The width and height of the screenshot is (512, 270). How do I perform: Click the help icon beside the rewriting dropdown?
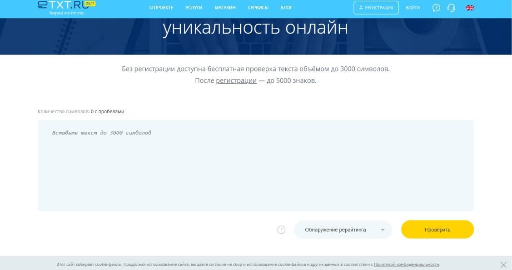coord(281,230)
